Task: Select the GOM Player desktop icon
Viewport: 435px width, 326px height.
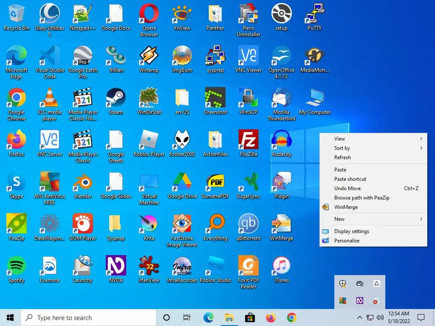Action: (x=82, y=228)
